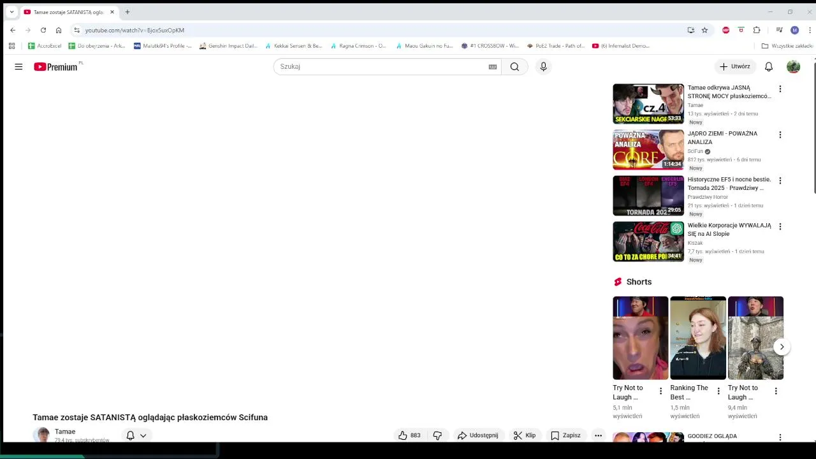The width and height of the screenshot is (816, 459).
Task: Close the 'Tamae zostaje SATANISTĄ' tab
Action: pyautogui.click(x=112, y=11)
